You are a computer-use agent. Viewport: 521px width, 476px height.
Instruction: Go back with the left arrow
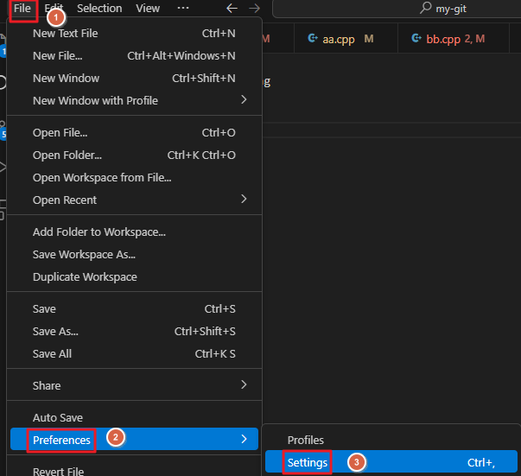[x=232, y=9]
